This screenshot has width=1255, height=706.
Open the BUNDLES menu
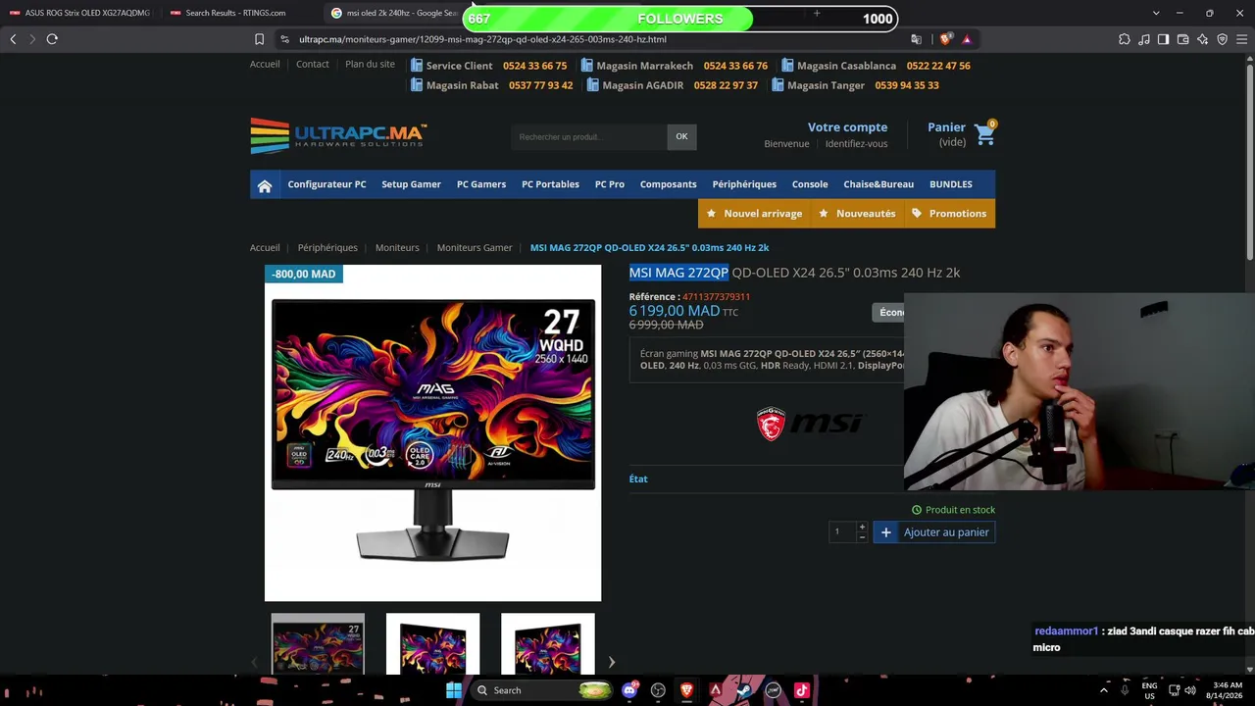951,184
